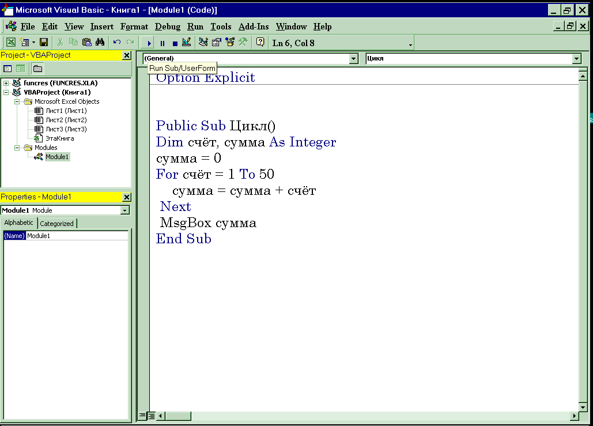The height and width of the screenshot is (426, 593).
Task: Expand the funcres (FUNCRES.XLA) project node
Action: pyautogui.click(x=6, y=83)
